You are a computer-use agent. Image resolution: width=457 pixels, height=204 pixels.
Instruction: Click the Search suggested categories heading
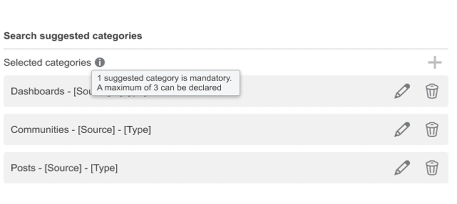[73, 36]
